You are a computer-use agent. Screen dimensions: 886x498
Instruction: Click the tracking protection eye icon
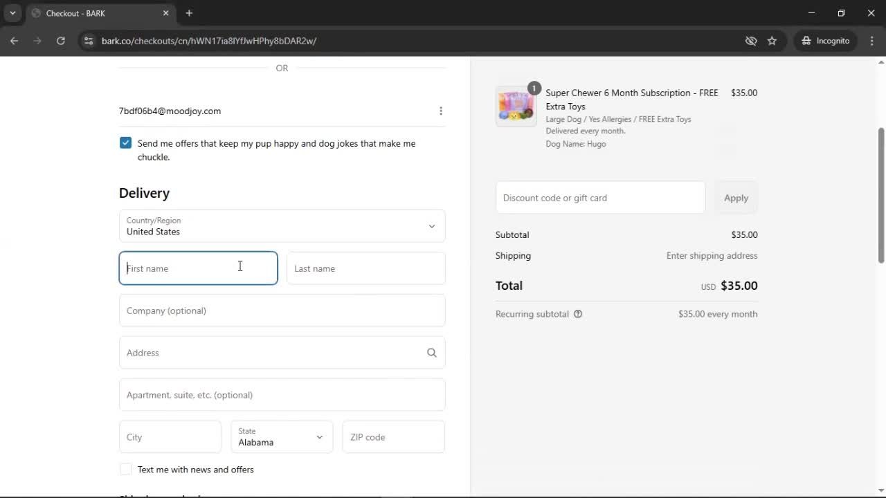(x=751, y=41)
